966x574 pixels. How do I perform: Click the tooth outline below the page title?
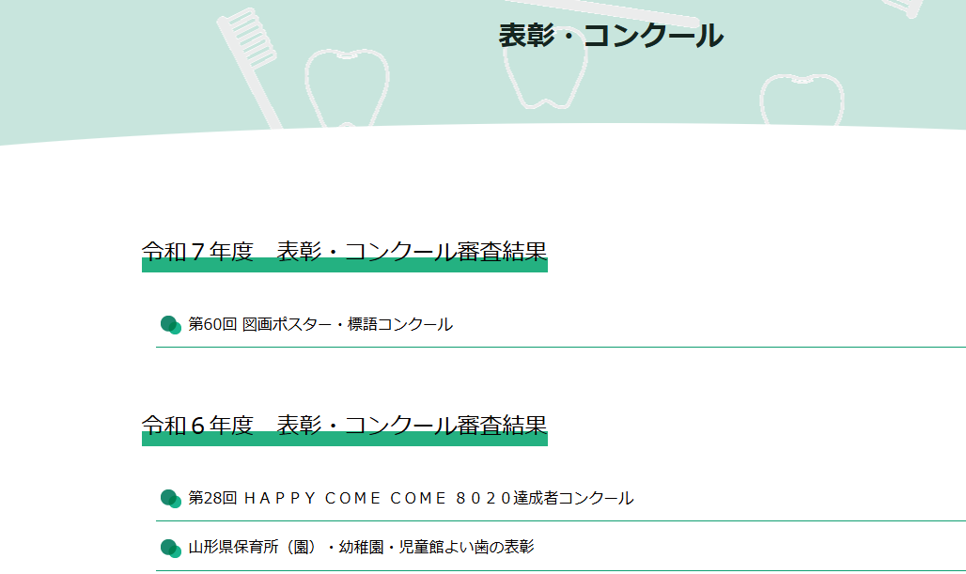tap(545, 80)
